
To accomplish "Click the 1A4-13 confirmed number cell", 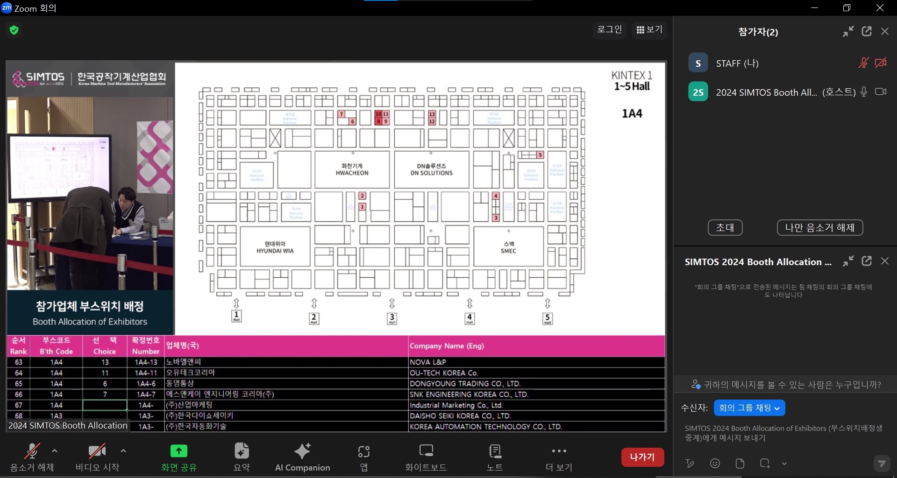I will pyautogui.click(x=146, y=362).
